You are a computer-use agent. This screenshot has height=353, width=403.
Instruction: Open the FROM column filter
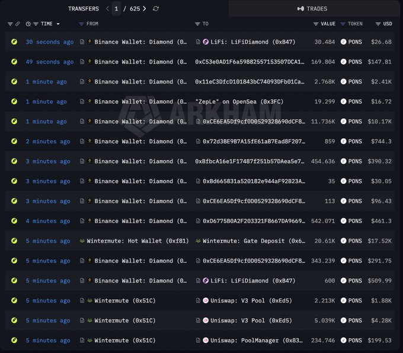(81, 24)
